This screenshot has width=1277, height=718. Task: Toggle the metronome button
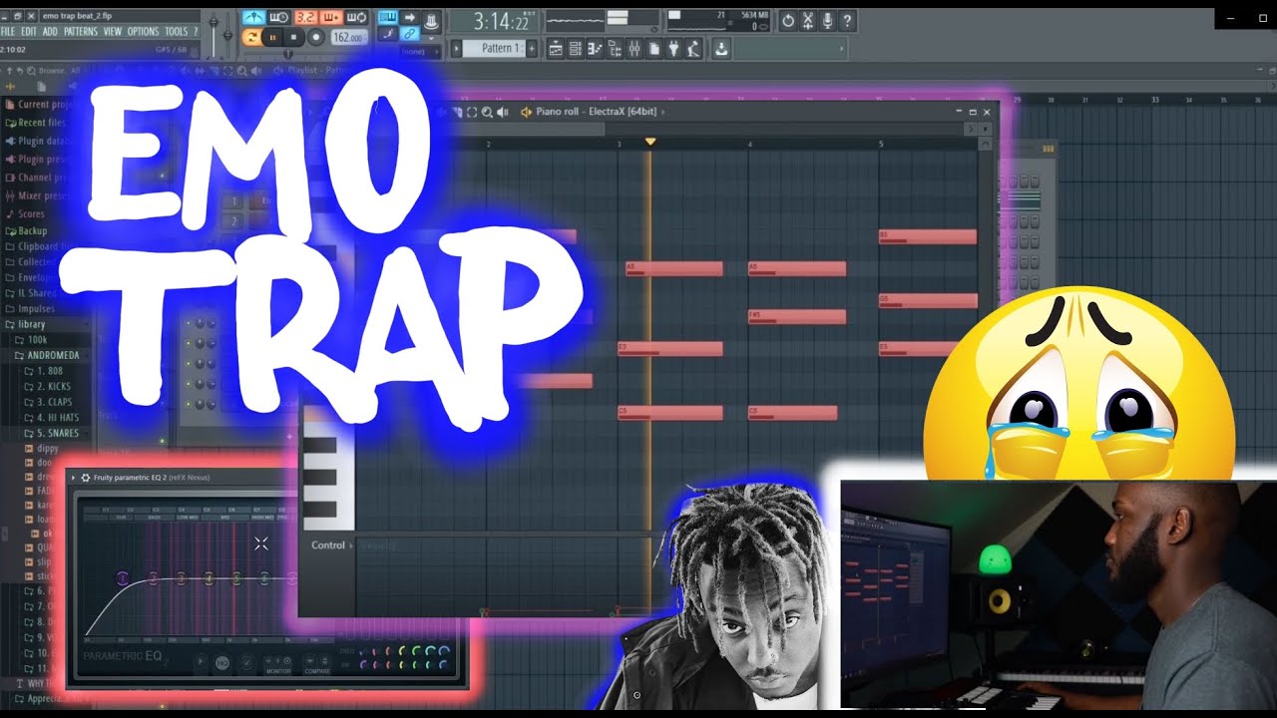click(253, 17)
